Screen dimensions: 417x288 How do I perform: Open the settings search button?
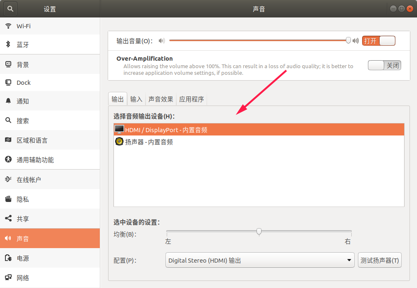coord(10,9)
